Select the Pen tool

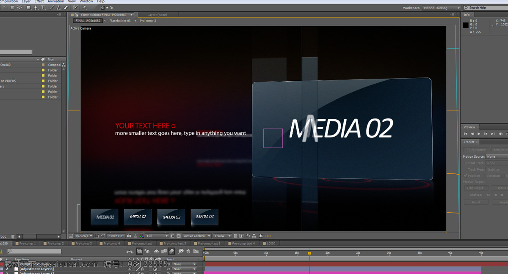pyautogui.click(x=36, y=8)
